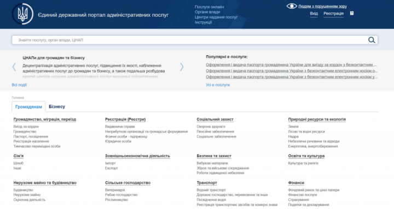Click Рибне господарство subcategory
Viewport: 394px width, 209px height.
click(121, 195)
